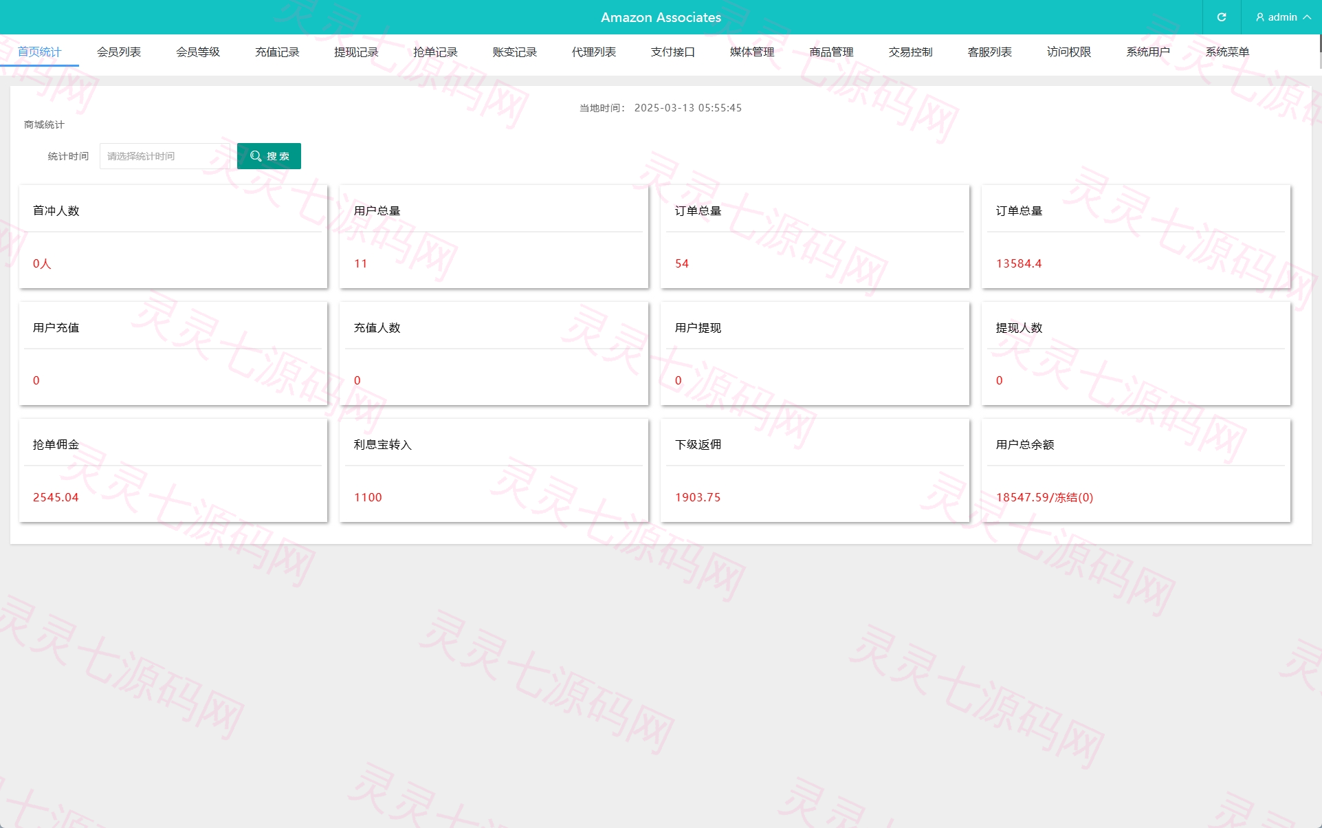Go to the 账变记录 tab
1322x828 pixels.
click(x=515, y=52)
